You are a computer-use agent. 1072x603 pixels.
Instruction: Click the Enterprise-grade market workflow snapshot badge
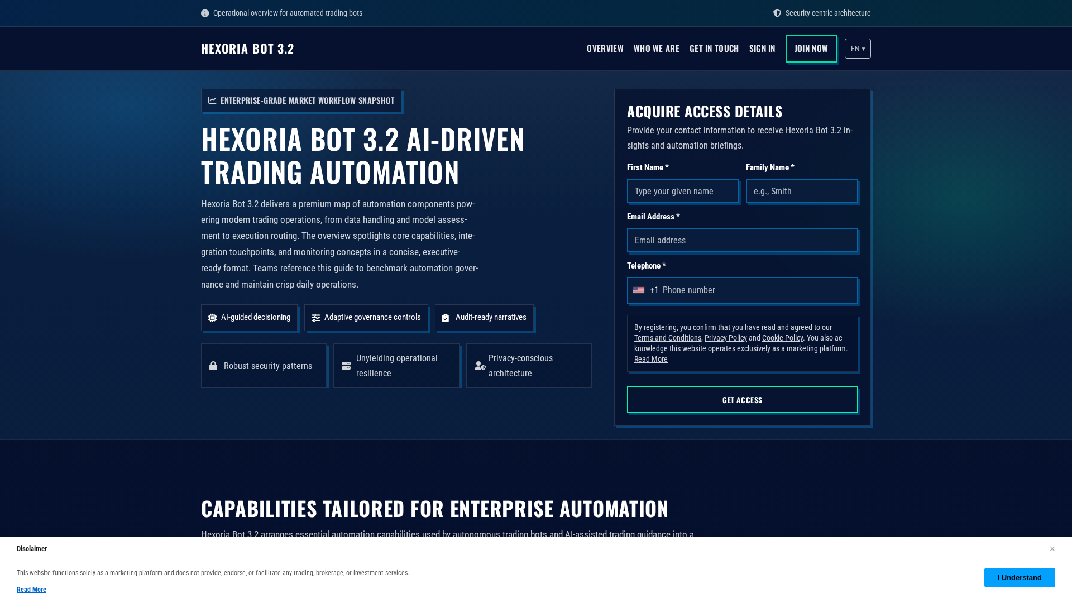tap(301, 100)
